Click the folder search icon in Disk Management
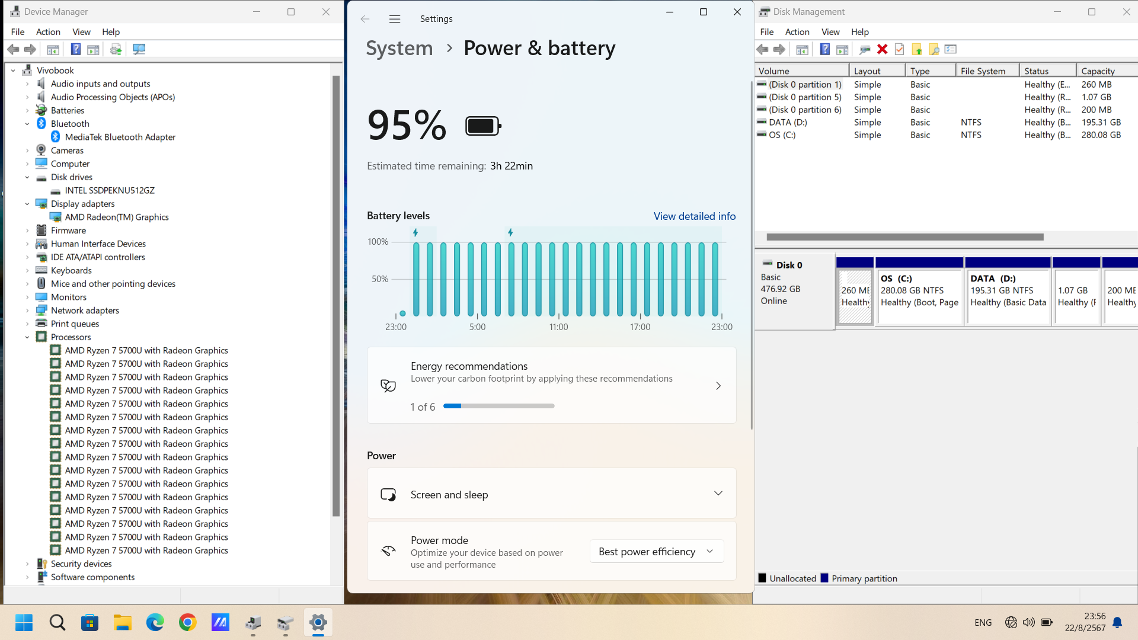The width and height of the screenshot is (1138, 640). click(x=934, y=50)
